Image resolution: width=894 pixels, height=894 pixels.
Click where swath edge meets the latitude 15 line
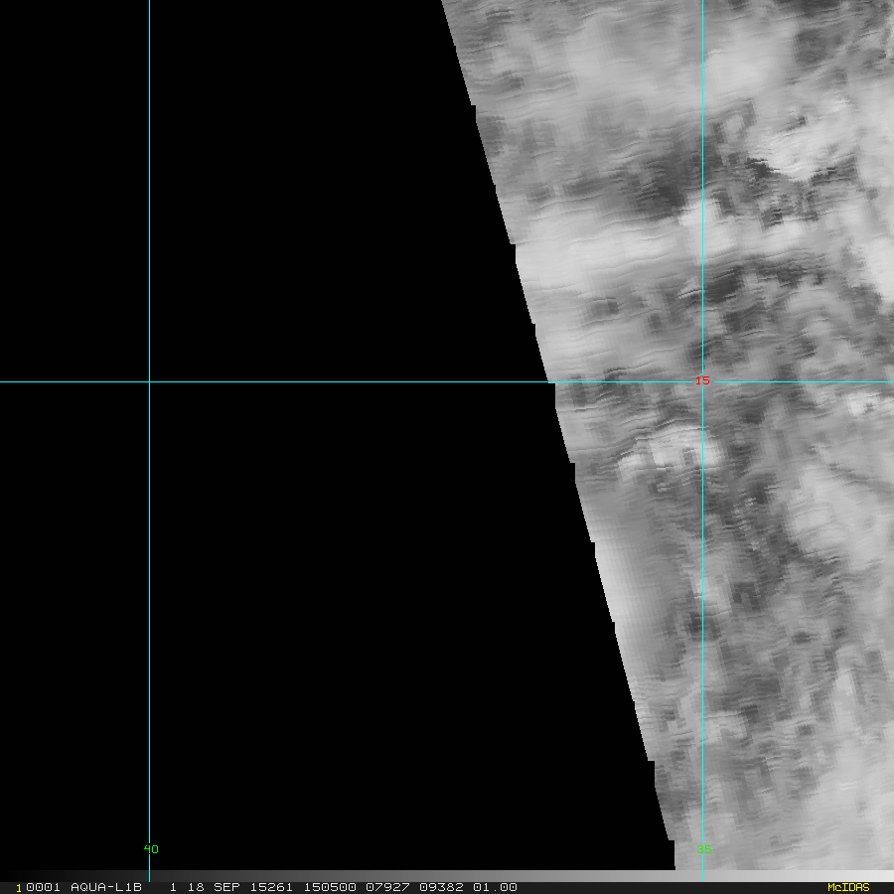pyautogui.click(x=550, y=381)
